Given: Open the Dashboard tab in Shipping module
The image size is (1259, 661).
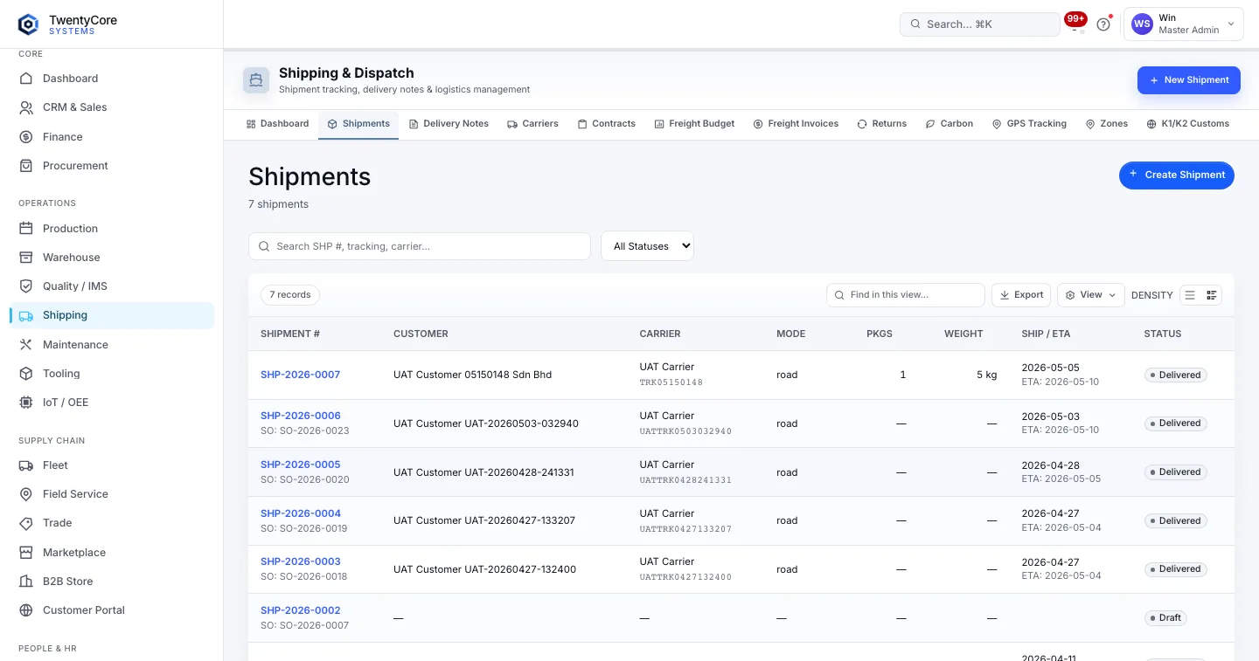Looking at the screenshot, I should [277, 124].
